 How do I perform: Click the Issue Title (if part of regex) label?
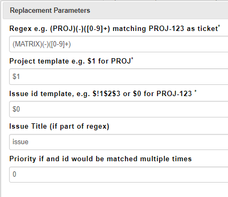[x=59, y=127]
